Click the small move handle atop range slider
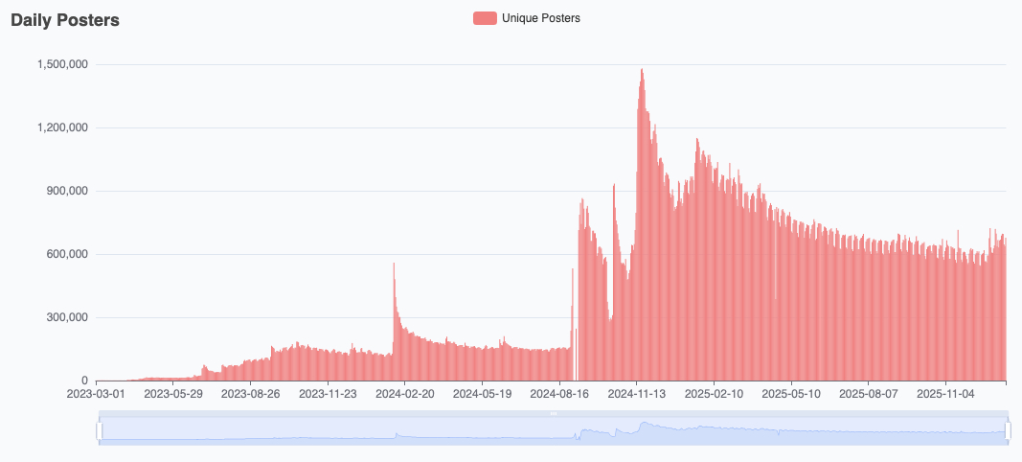1022x462 pixels. coord(553,414)
